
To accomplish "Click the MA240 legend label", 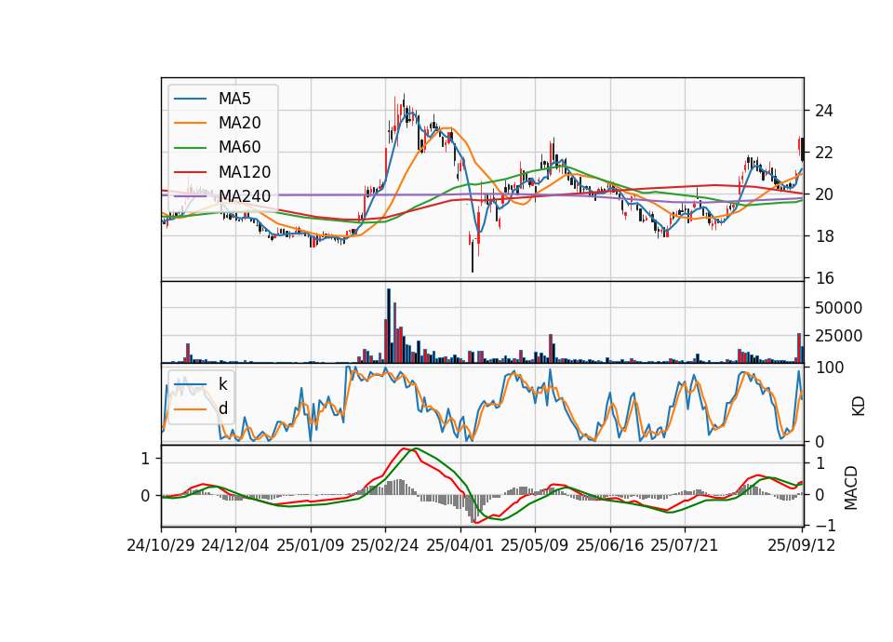I will point(245,196).
